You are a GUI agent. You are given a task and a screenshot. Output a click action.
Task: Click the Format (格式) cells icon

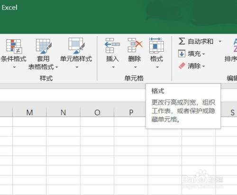(156, 46)
